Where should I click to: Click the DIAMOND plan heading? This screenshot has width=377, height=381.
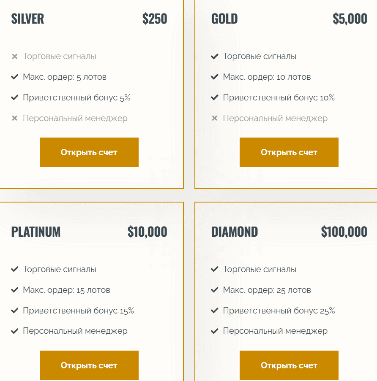tap(235, 232)
